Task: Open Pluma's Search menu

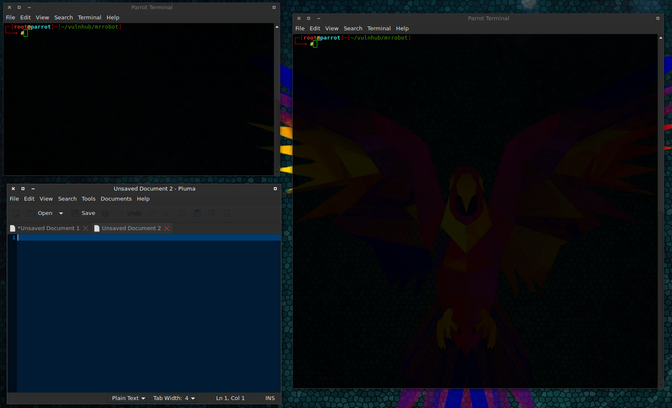Action: click(x=67, y=199)
